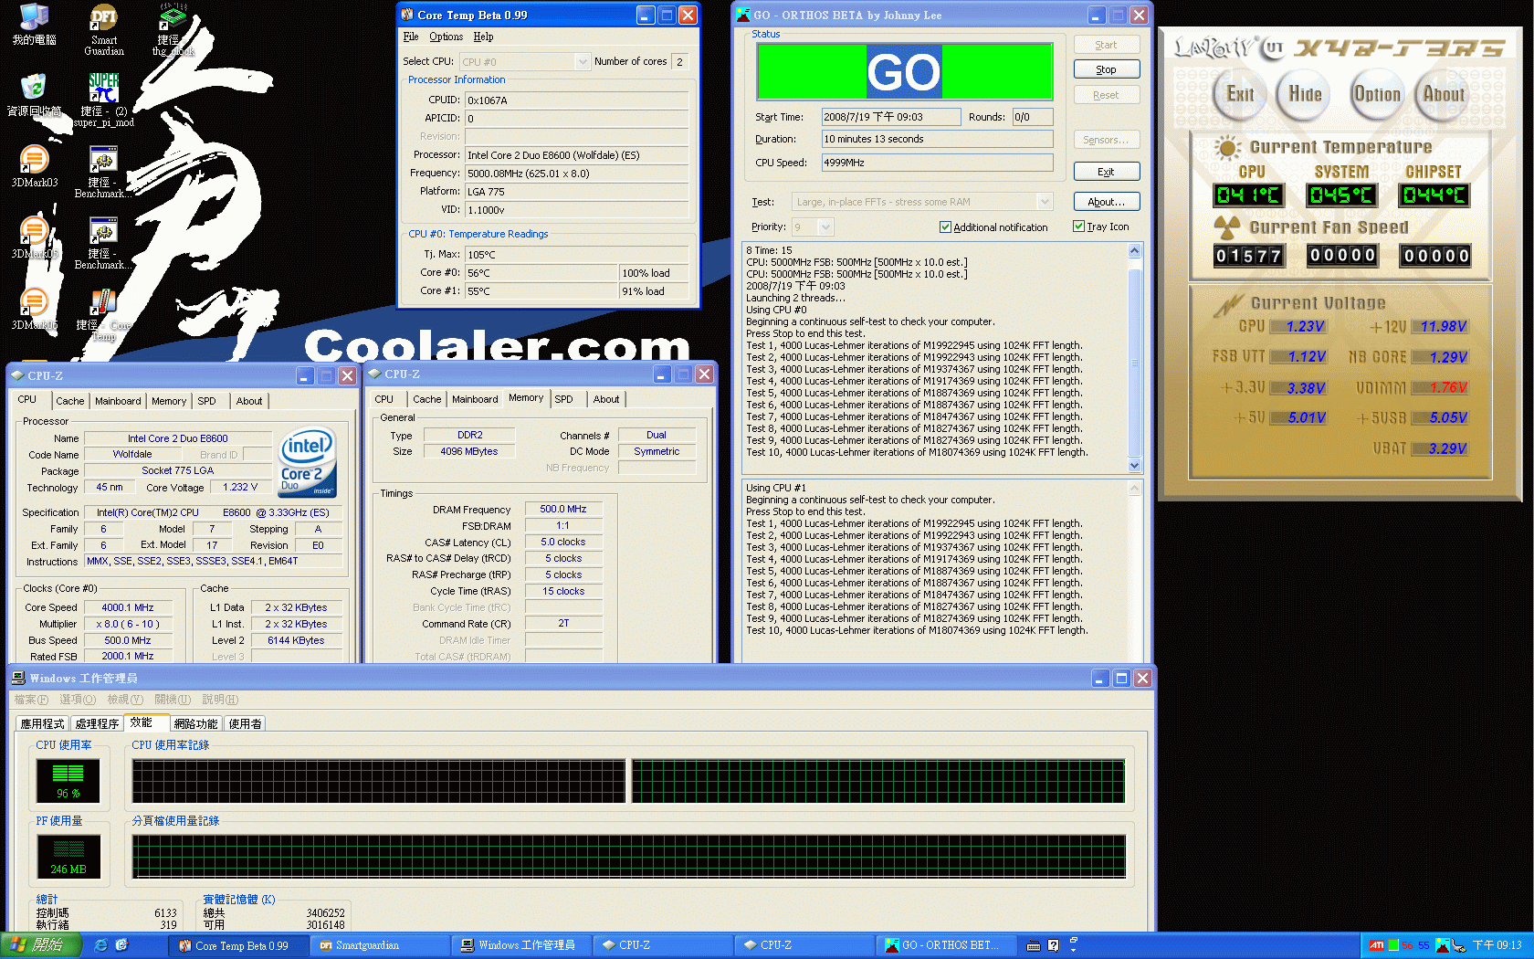Click the Start button on taskbar

click(x=41, y=945)
